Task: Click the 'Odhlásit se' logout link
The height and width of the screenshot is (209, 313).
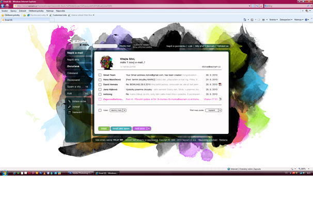Action: (223, 46)
